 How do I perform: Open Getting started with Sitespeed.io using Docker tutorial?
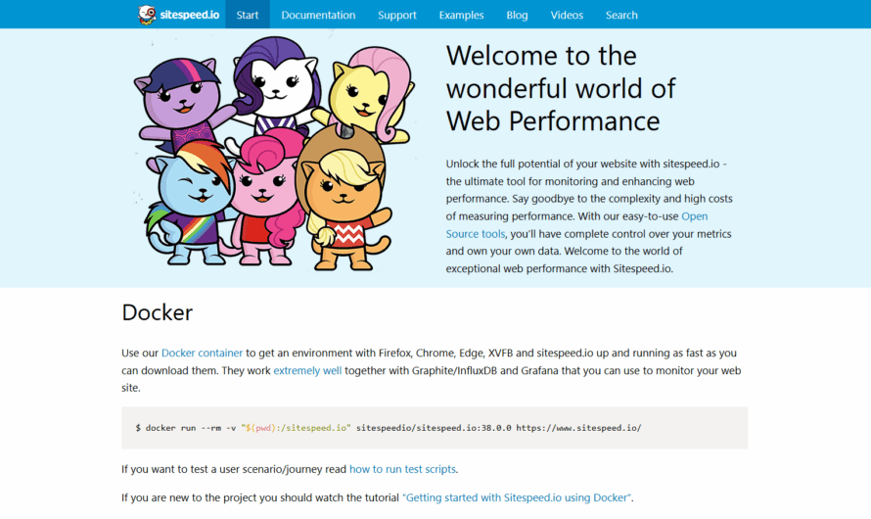click(x=517, y=497)
